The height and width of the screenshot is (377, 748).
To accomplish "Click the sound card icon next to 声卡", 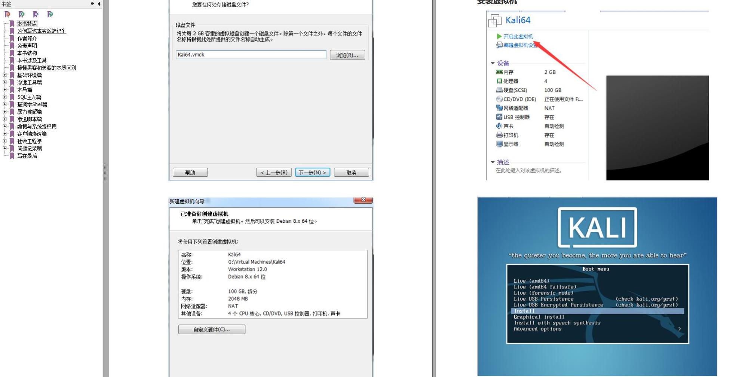I will pos(499,126).
